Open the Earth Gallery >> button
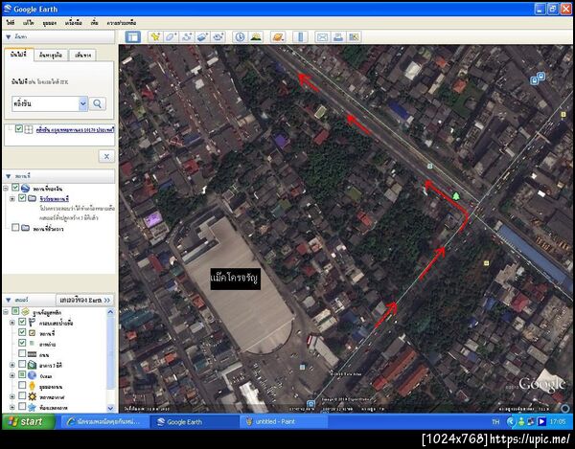 pos(84,301)
